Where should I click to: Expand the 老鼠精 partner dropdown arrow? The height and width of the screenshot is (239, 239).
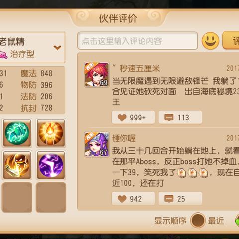point(57,48)
